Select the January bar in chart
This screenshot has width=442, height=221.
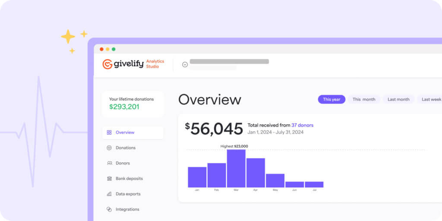coord(197,177)
